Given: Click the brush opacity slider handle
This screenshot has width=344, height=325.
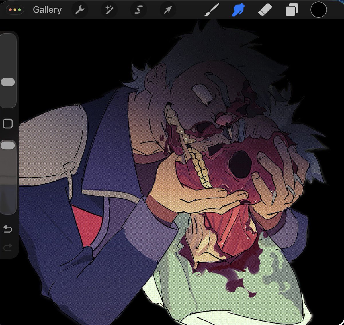Looking at the screenshot, I should (x=8, y=145).
